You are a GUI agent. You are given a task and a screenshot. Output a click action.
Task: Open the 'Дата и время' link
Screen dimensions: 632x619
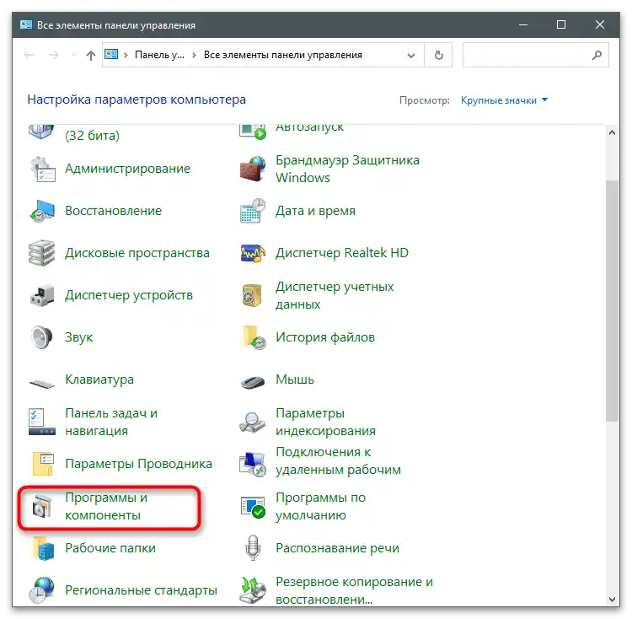click(x=316, y=211)
